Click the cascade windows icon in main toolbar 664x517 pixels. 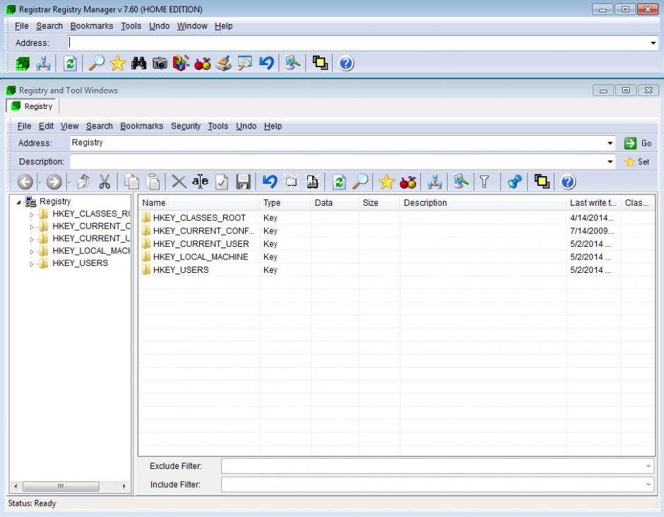[x=320, y=63]
